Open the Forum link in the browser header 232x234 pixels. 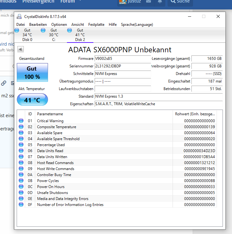click(68, 2)
